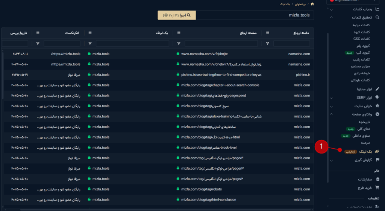
Task: Click the shopping cart icon beside خرید طرح
Action: coord(377,187)
